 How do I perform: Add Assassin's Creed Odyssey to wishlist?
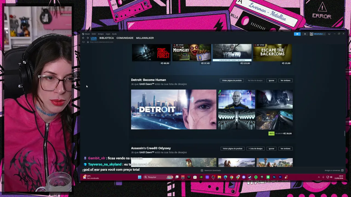click(256, 149)
